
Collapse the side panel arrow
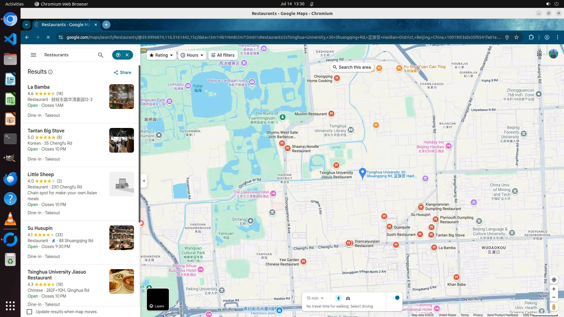tap(144, 181)
